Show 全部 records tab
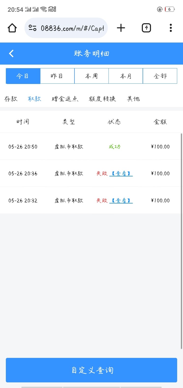 point(160,76)
